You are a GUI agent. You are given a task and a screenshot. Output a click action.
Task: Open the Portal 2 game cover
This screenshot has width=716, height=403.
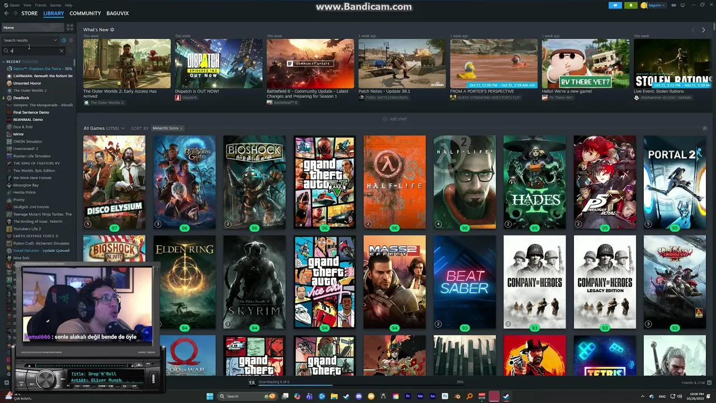tap(675, 182)
